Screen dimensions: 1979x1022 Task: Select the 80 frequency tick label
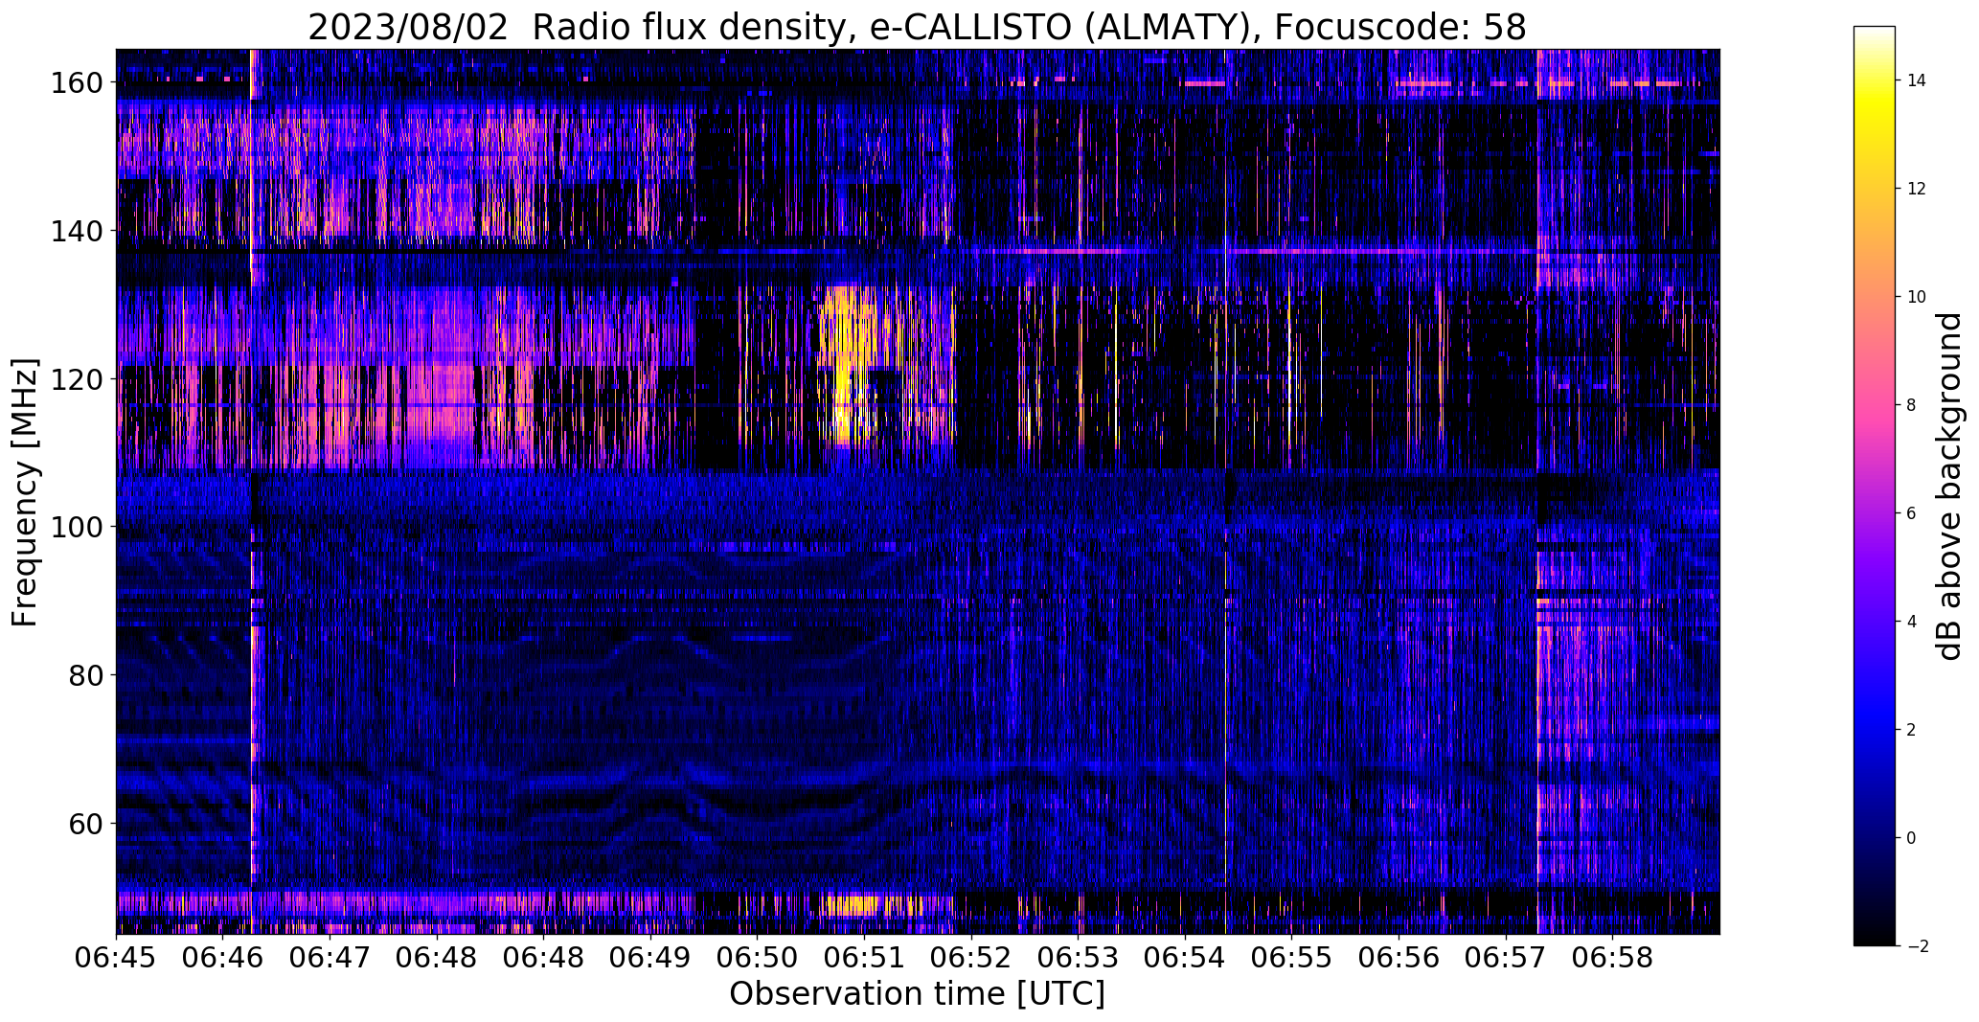click(x=85, y=675)
